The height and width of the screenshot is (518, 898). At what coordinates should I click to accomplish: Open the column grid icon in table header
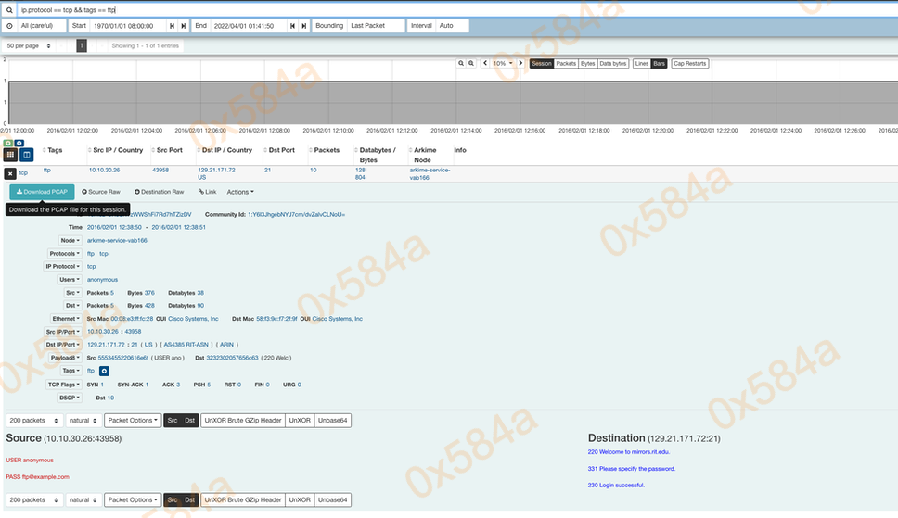[11, 155]
